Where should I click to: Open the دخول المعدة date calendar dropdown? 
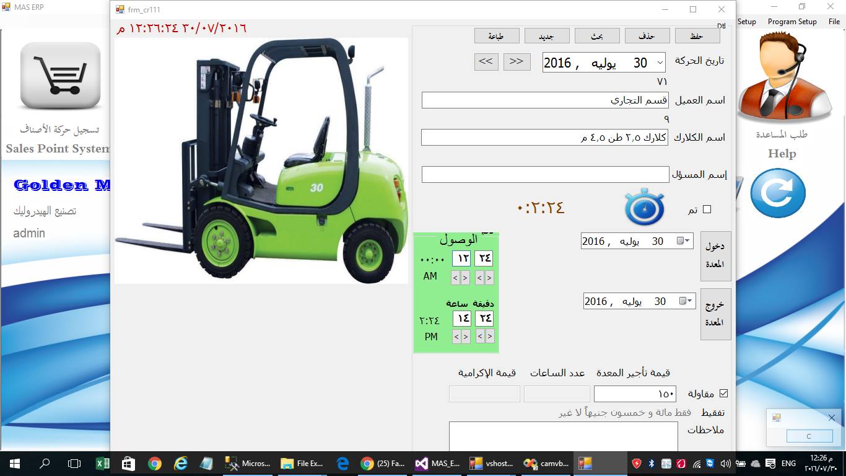click(x=683, y=241)
